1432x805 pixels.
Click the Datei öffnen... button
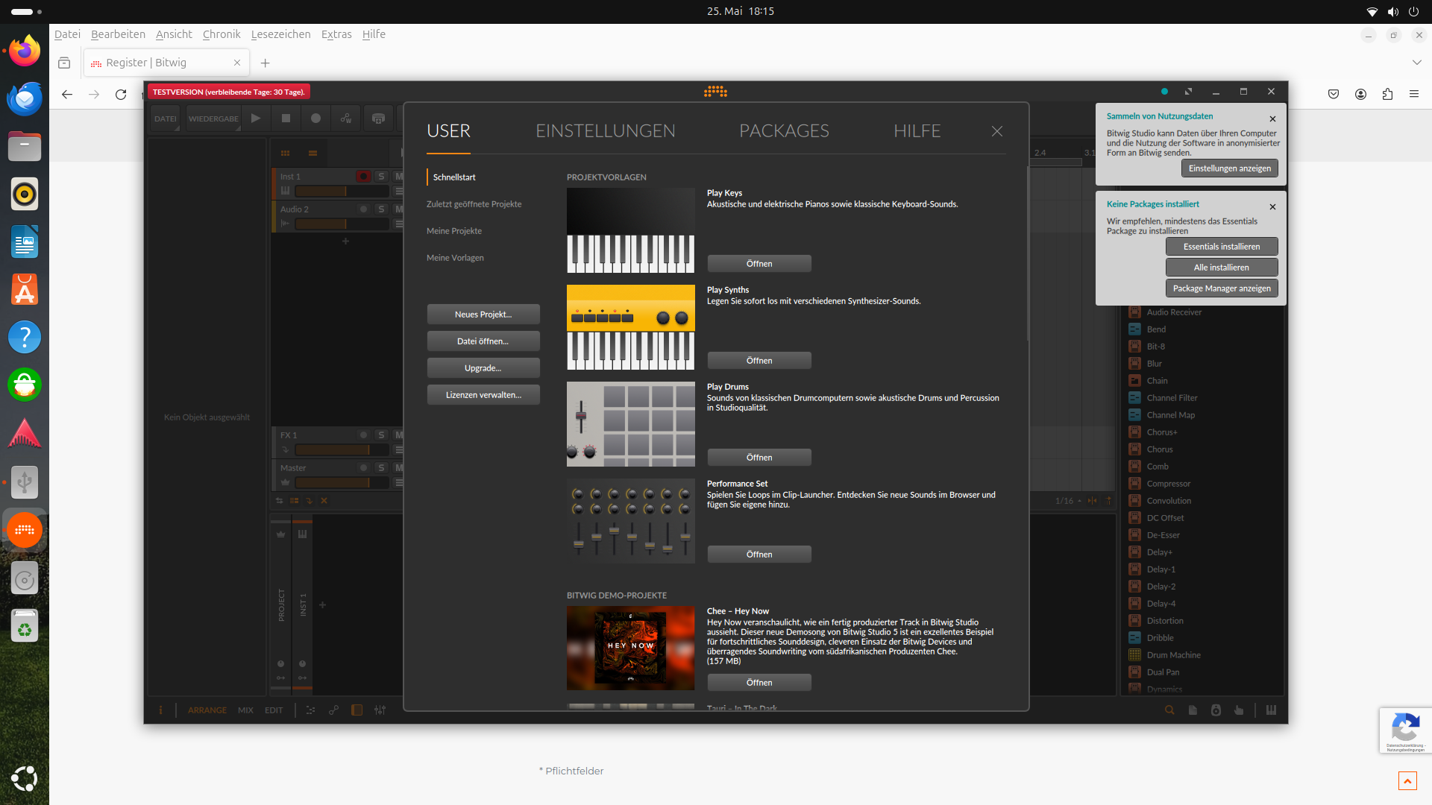pos(483,341)
